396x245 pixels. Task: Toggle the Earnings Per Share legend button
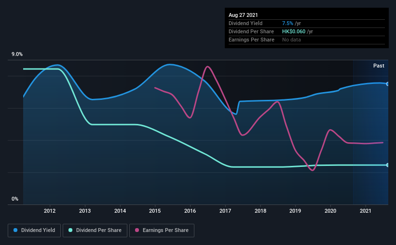(162, 231)
